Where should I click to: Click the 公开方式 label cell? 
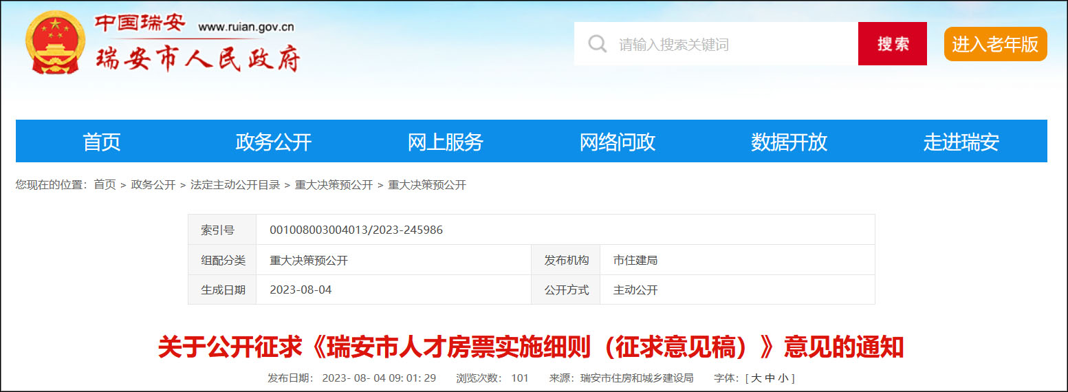pyautogui.click(x=566, y=290)
